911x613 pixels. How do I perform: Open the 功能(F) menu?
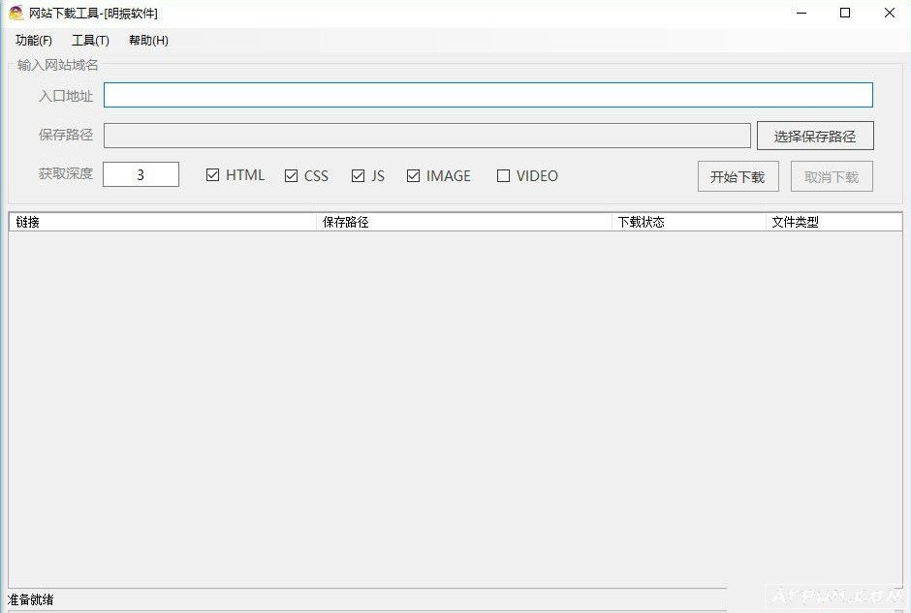click(32, 41)
